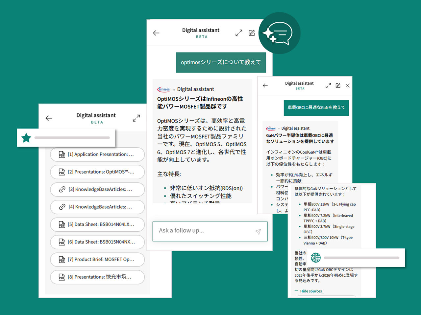Viewport: 421px width, 315px height.
Task: Click the back arrow in center chat panel
Action: tap(156, 33)
